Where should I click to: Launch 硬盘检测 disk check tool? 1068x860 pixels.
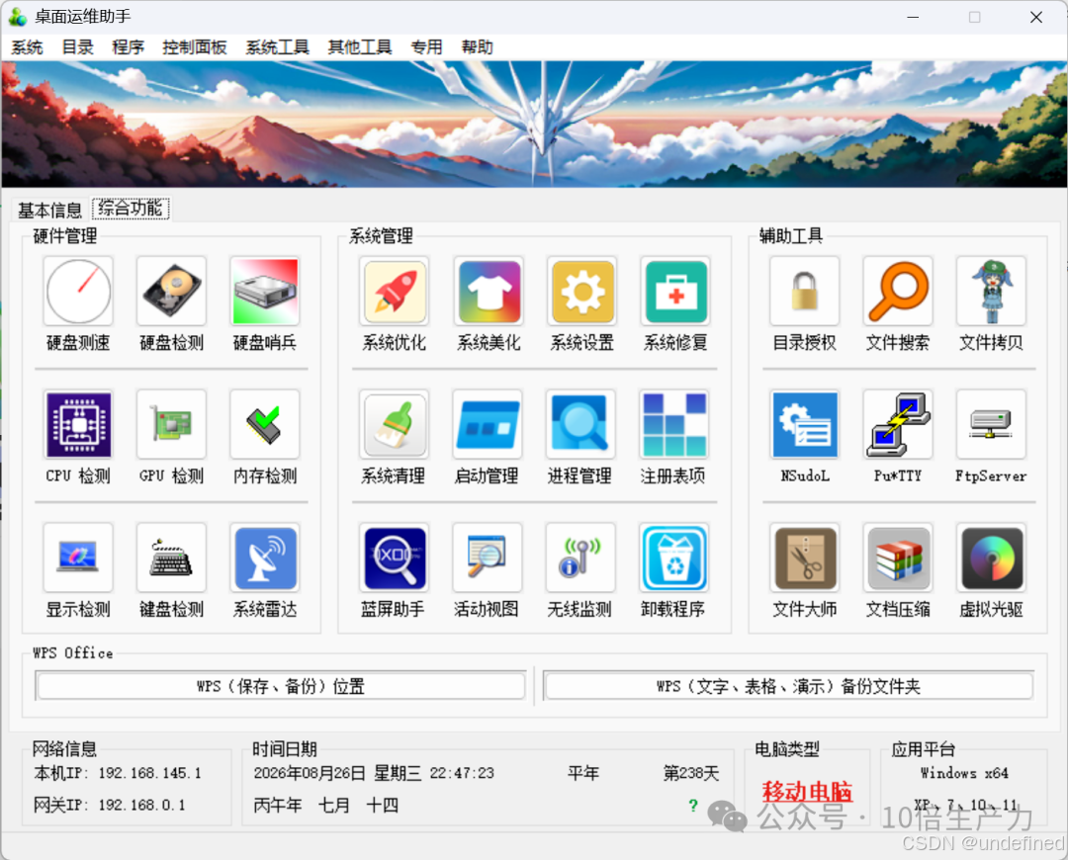tap(172, 292)
